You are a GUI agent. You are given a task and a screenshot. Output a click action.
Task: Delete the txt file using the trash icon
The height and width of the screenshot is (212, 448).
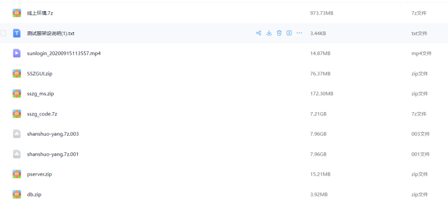click(x=279, y=33)
